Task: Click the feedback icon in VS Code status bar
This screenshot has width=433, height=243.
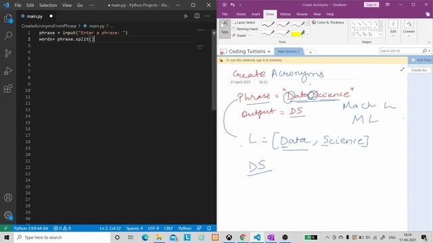Action: point(199,228)
